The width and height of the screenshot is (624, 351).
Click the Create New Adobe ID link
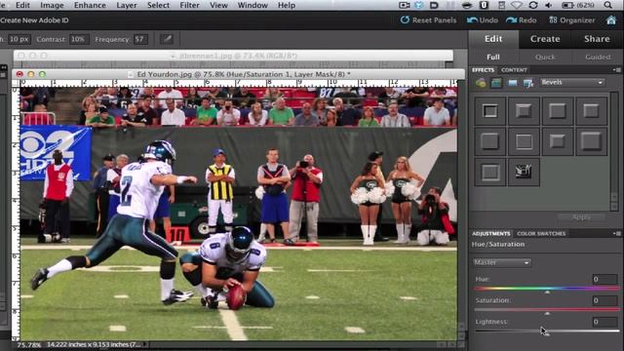coord(35,20)
